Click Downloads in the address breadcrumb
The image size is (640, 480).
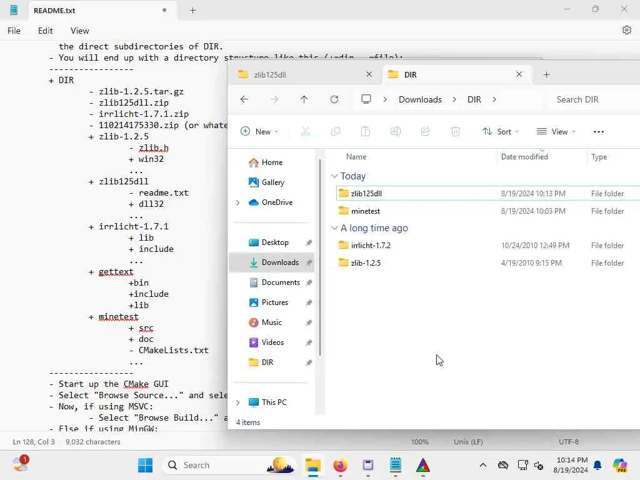pos(420,99)
